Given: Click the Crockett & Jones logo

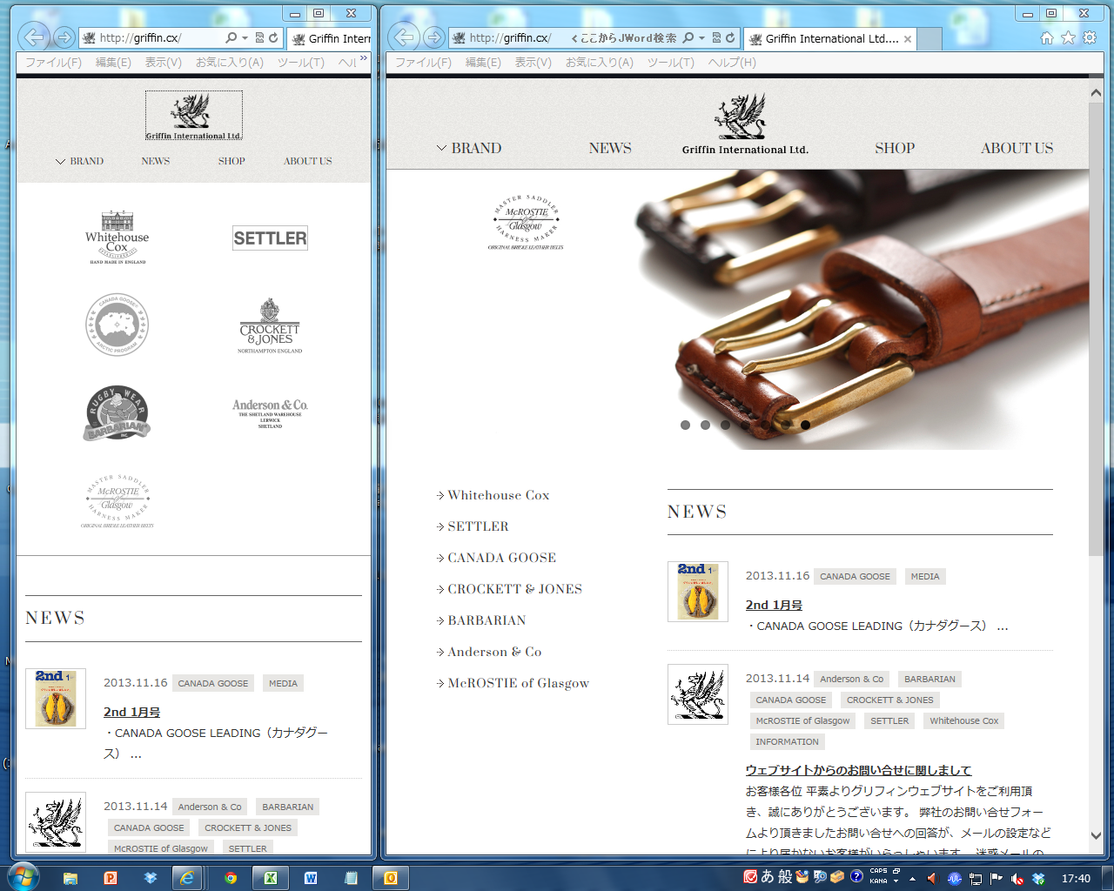Looking at the screenshot, I should 270,325.
